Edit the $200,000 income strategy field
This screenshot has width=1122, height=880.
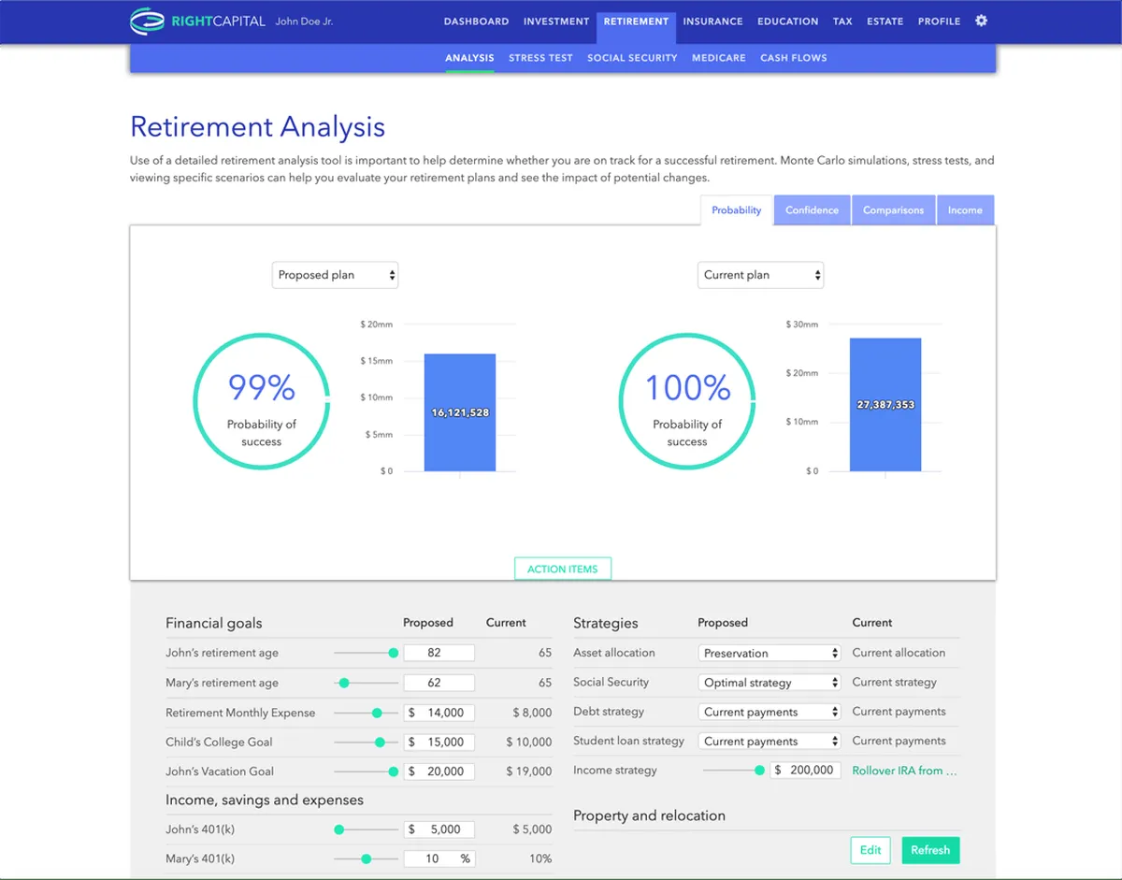[x=805, y=771]
